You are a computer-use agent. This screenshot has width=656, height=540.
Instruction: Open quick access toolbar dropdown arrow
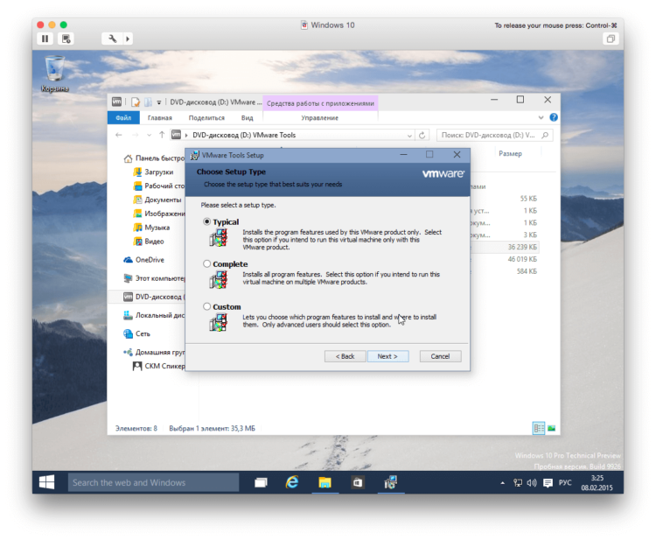click(159, 102)
